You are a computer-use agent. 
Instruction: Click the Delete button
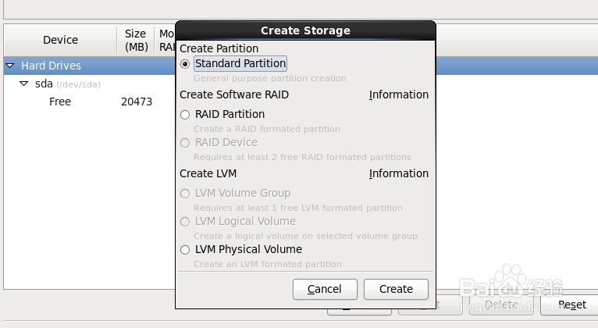pyautogui.click(x=502, y=305)
